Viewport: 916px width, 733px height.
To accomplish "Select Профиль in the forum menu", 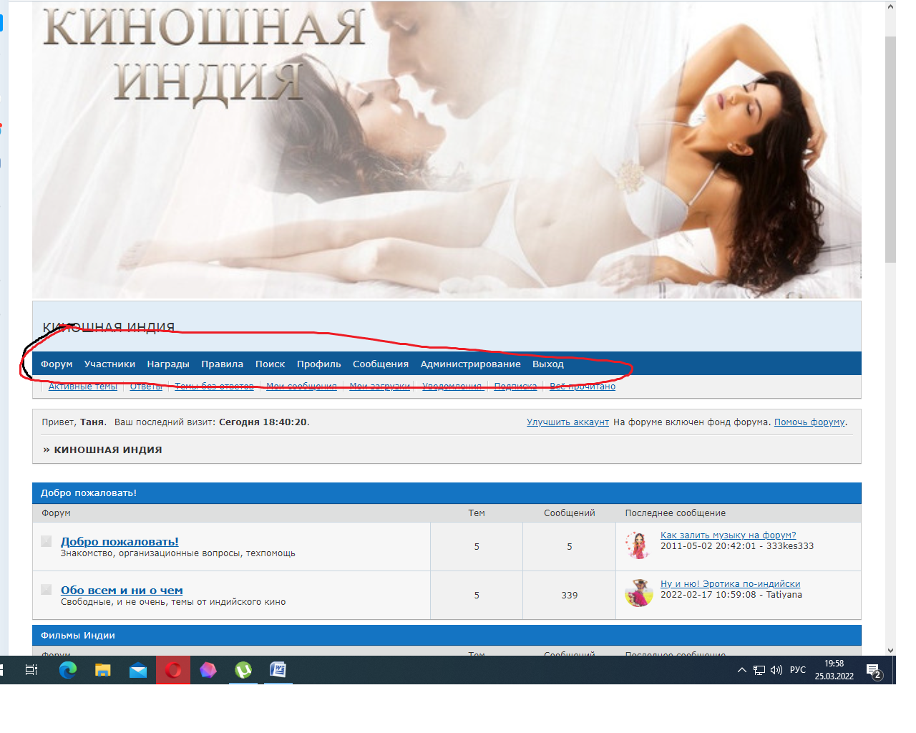I will (318, 364).
